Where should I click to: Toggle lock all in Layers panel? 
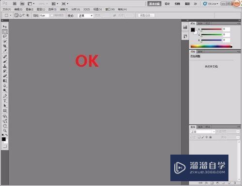(x=211, y=137)
